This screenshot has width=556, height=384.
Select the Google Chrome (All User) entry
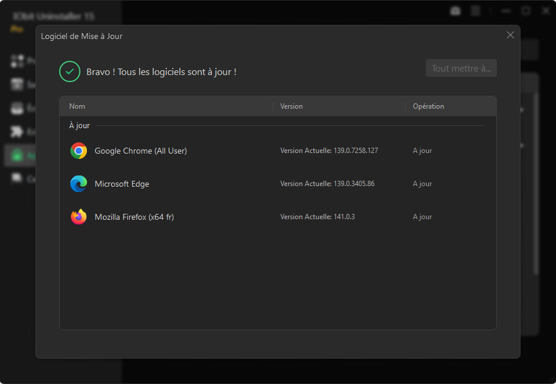click(141, 151)
